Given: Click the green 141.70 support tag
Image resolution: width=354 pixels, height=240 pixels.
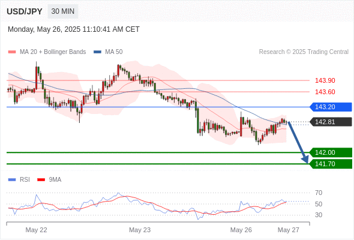Looking at the screenshot, I should pos(331,164).
